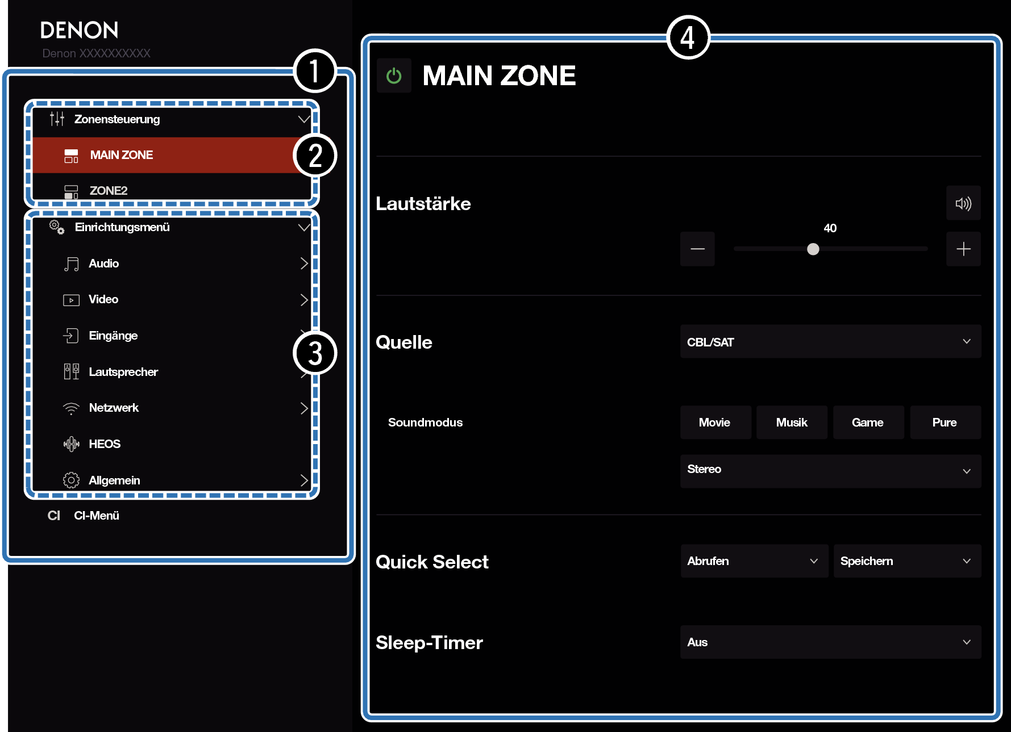Open the Stereo sound mode dropdown

pyautogui.click(x=830, y=471)
